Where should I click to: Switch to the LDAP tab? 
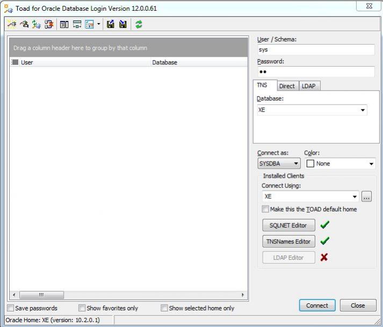click(308, 86)
